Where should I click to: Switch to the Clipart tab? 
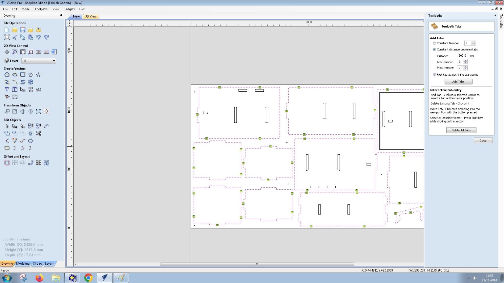tap(37, 263)
